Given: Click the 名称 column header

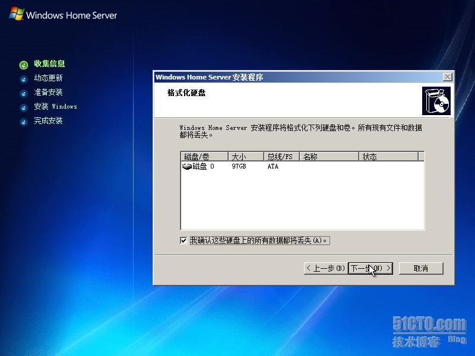Looking at the screenshot, I should point(330,157).
